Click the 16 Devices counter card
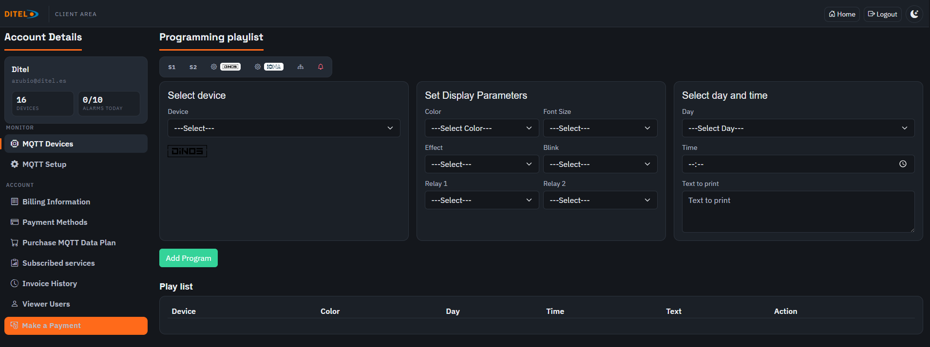 pyautogui.click(x=43, y=104)
